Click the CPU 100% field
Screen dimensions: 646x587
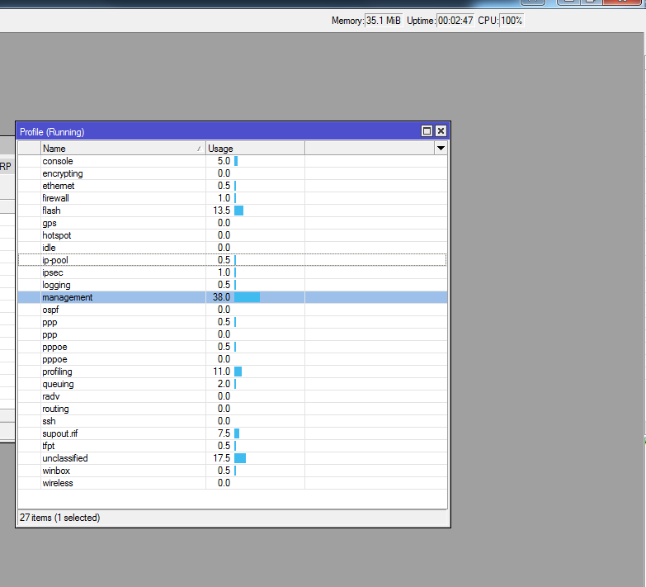click(512, 20)
